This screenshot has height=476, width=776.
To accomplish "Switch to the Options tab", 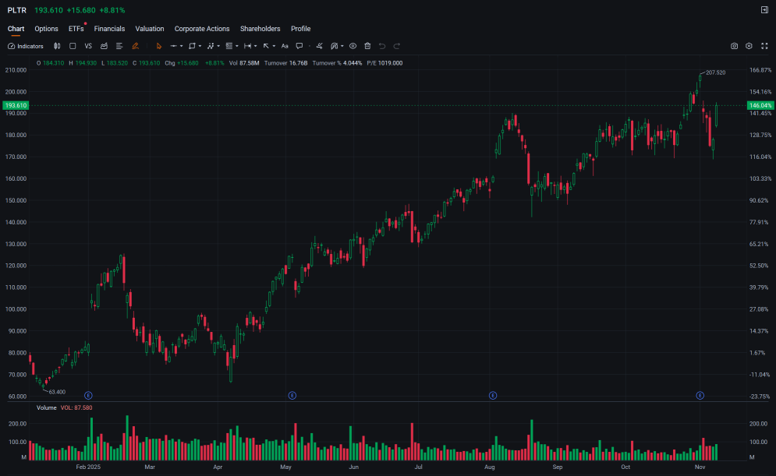I will point(47,29).
